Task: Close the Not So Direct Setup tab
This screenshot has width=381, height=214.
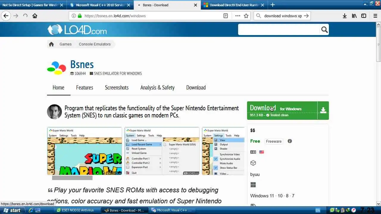Action: [62, 5]
